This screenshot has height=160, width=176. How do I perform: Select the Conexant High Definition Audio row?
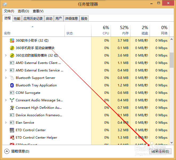pyautogui.click(x=86, y=108)
